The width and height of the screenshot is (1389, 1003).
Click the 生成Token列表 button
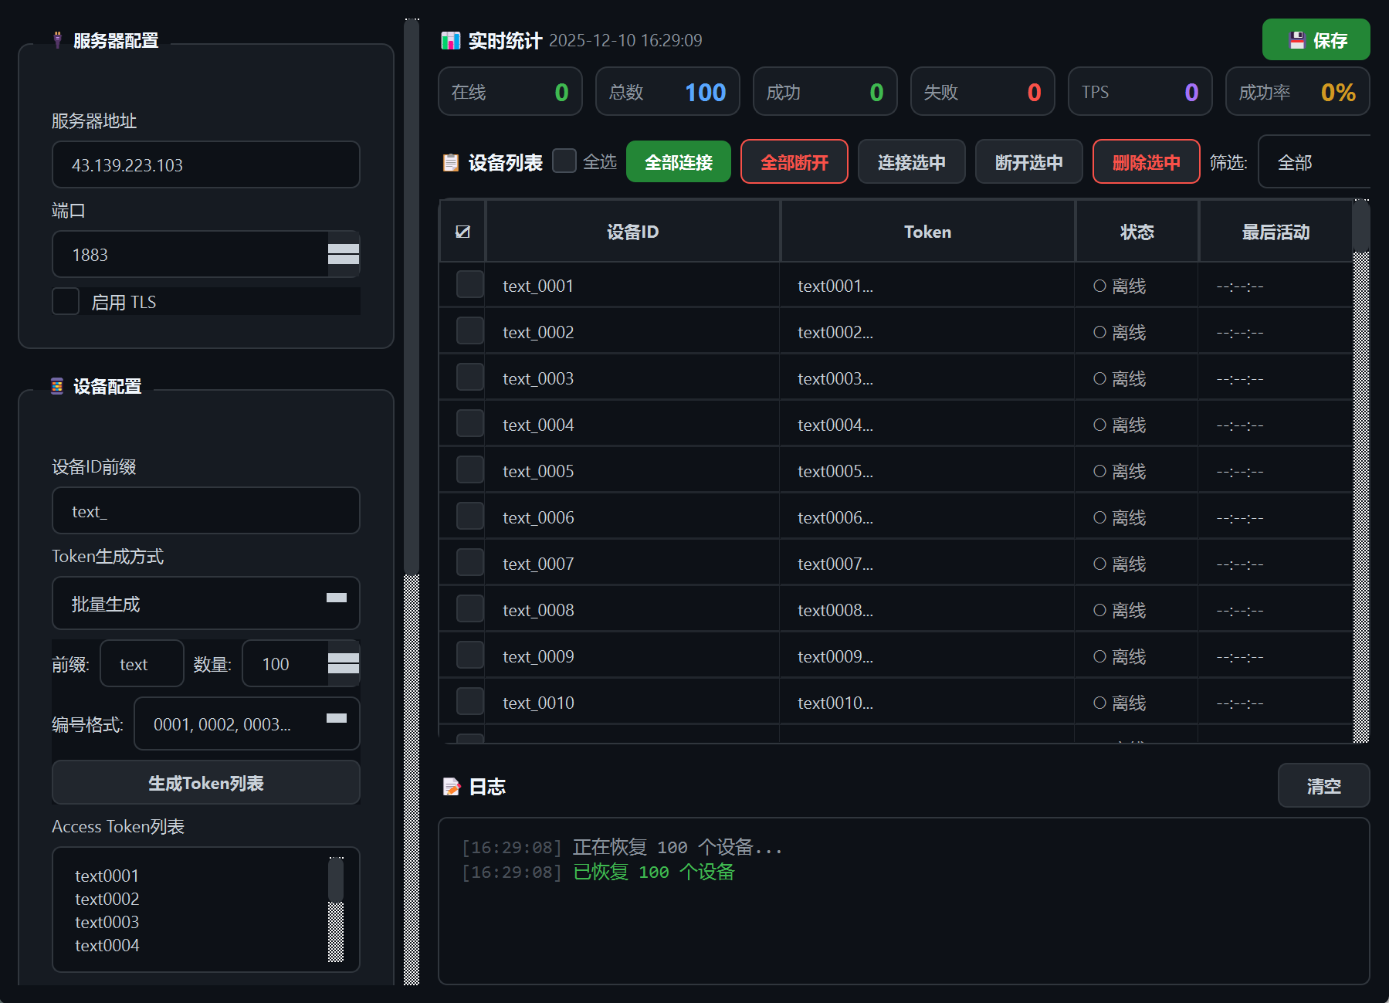(205, 782)
